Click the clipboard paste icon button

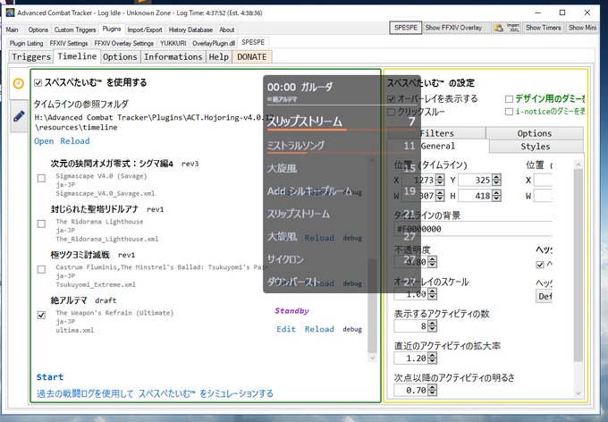[498, 28]
